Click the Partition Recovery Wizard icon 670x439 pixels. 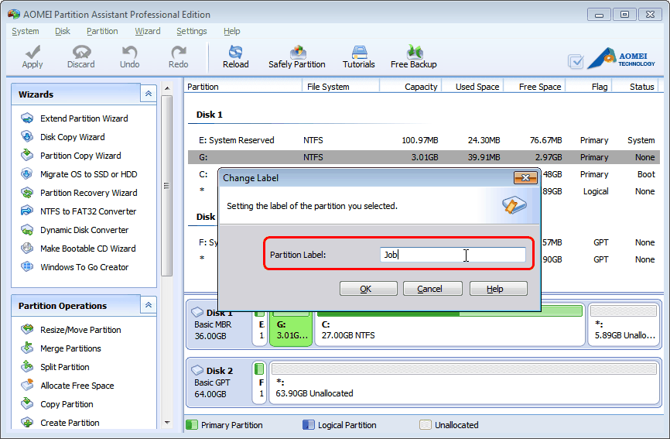27,193
